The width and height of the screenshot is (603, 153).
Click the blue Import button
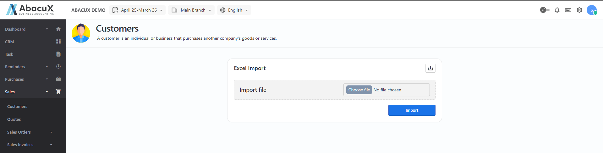coord(412,110)
